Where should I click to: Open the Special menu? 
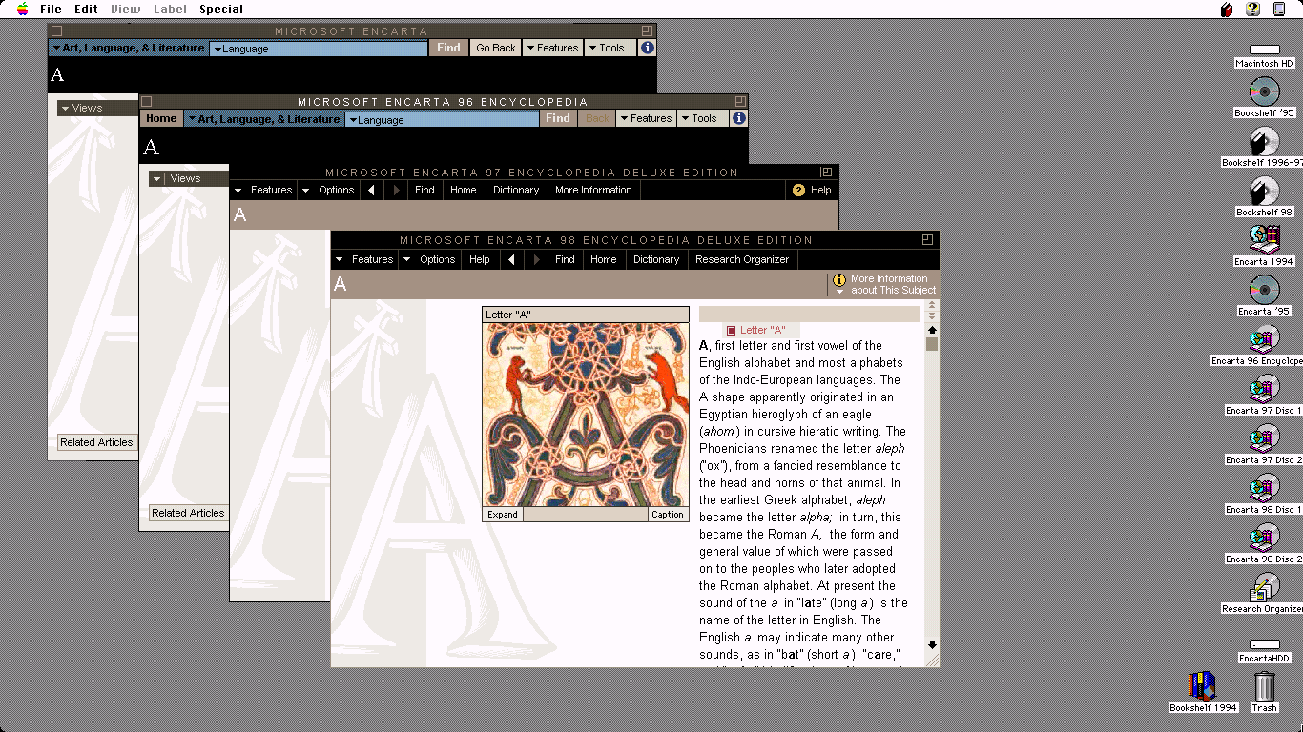(221, 9)
